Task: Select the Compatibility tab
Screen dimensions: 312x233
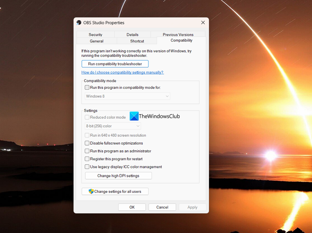Action: tap(181, 41)
